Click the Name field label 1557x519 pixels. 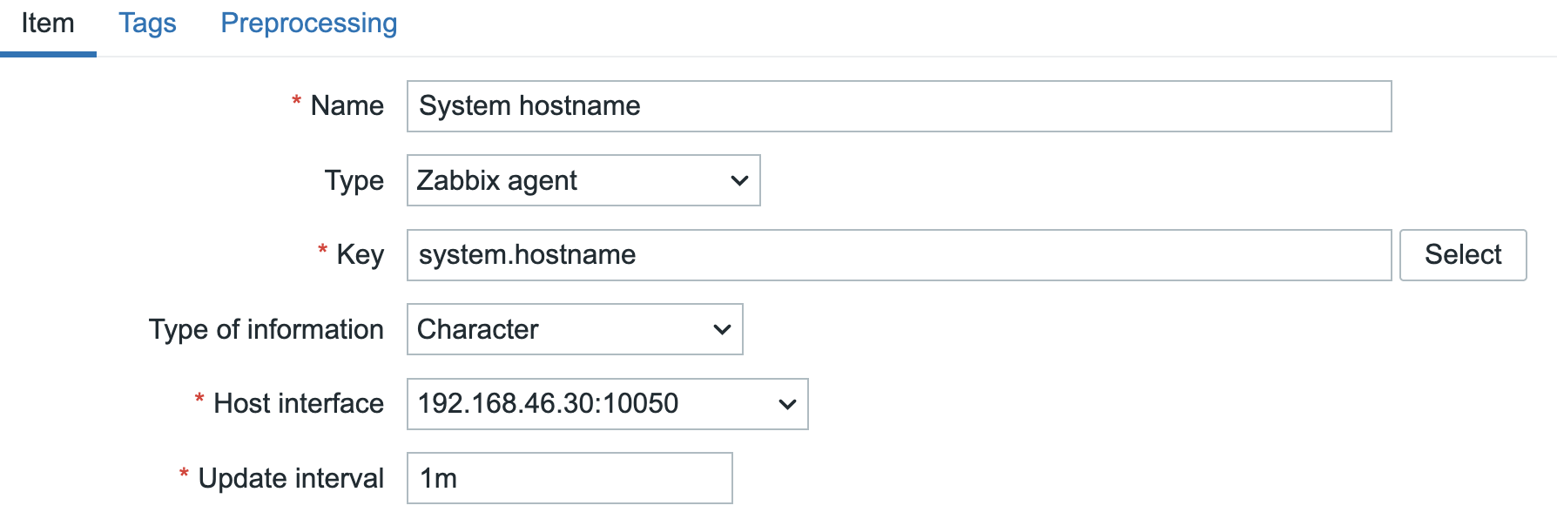click(347, 105)
